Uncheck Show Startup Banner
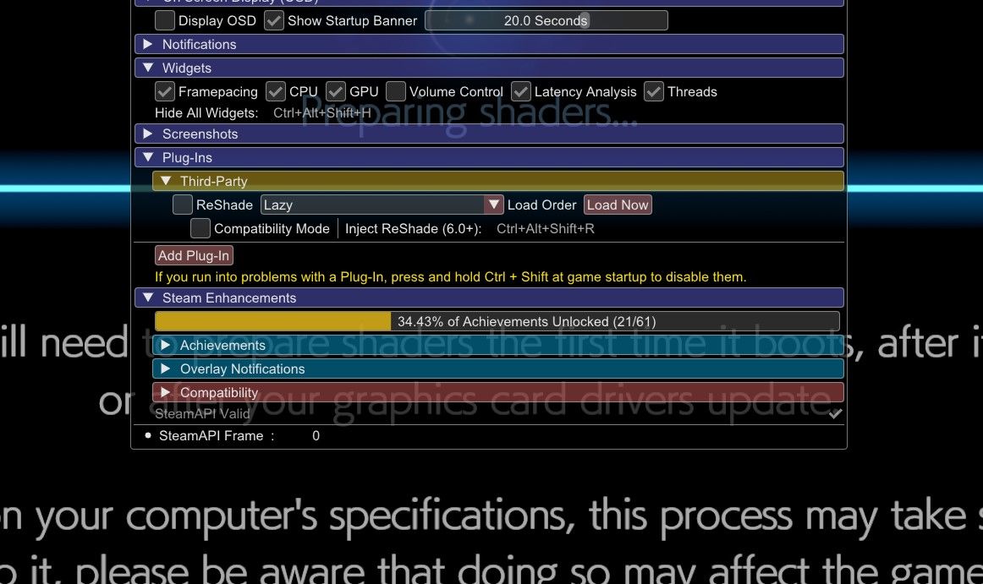The height and width of the screenshot is (584, 983). (x=274, y=20)
